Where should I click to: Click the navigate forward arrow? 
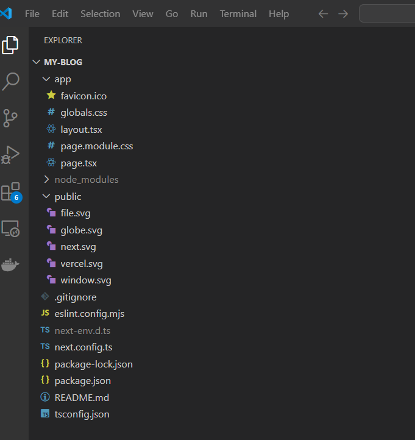[343, 13]
